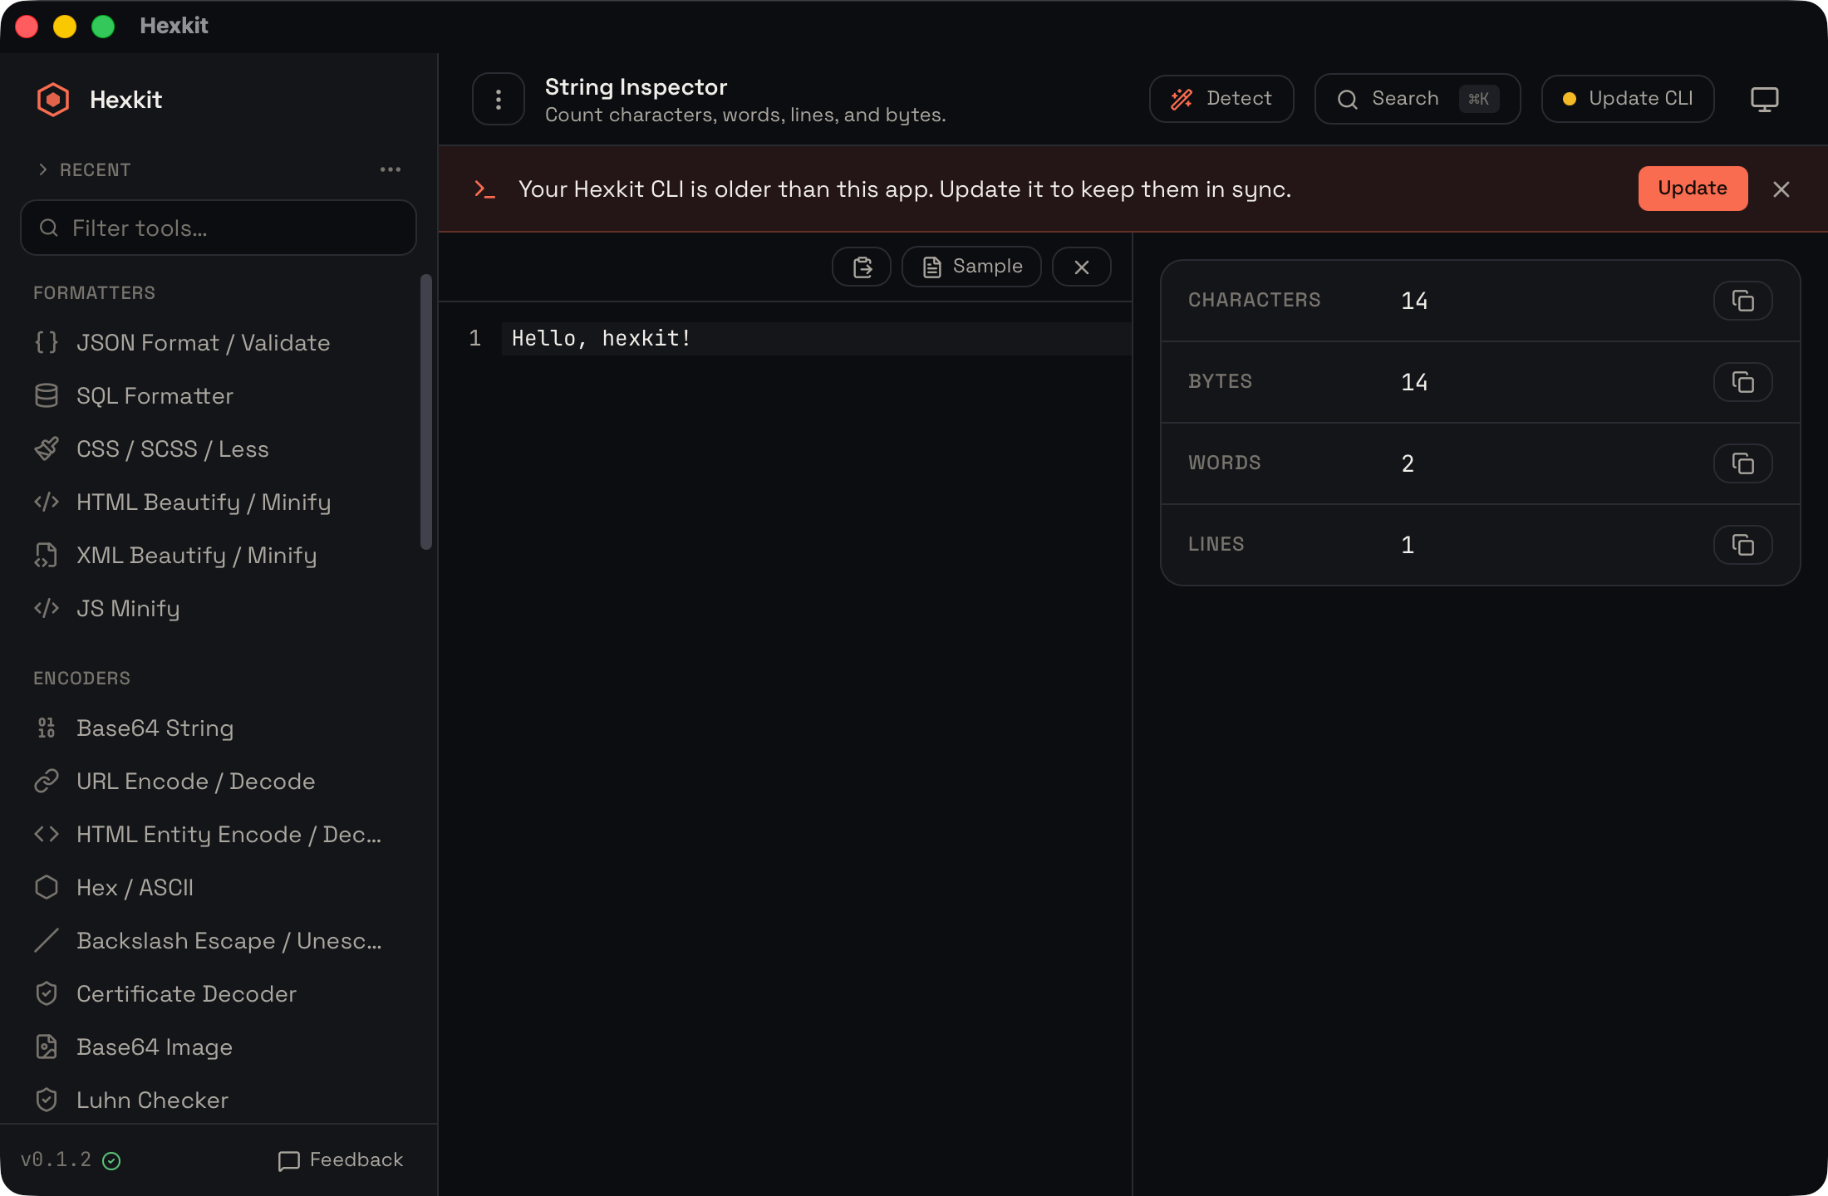Open Search with the magnifier button
The height and width of the screenshot is (1196, 1828).
[1418, 99]
